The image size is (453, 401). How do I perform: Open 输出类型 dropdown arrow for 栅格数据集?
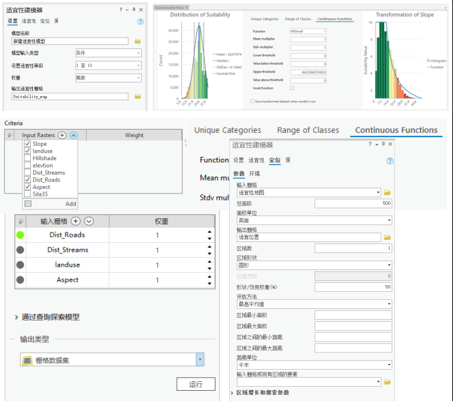tap(200, 359)
